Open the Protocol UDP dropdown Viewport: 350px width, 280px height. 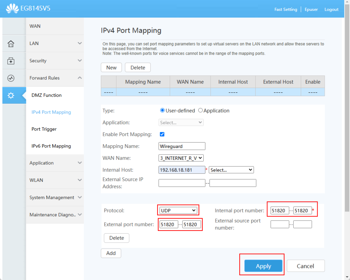point(178,210)
